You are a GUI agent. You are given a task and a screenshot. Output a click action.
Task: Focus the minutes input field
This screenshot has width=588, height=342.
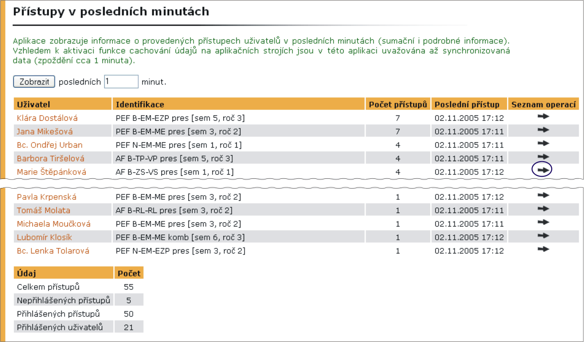click(x=121, y=82)
